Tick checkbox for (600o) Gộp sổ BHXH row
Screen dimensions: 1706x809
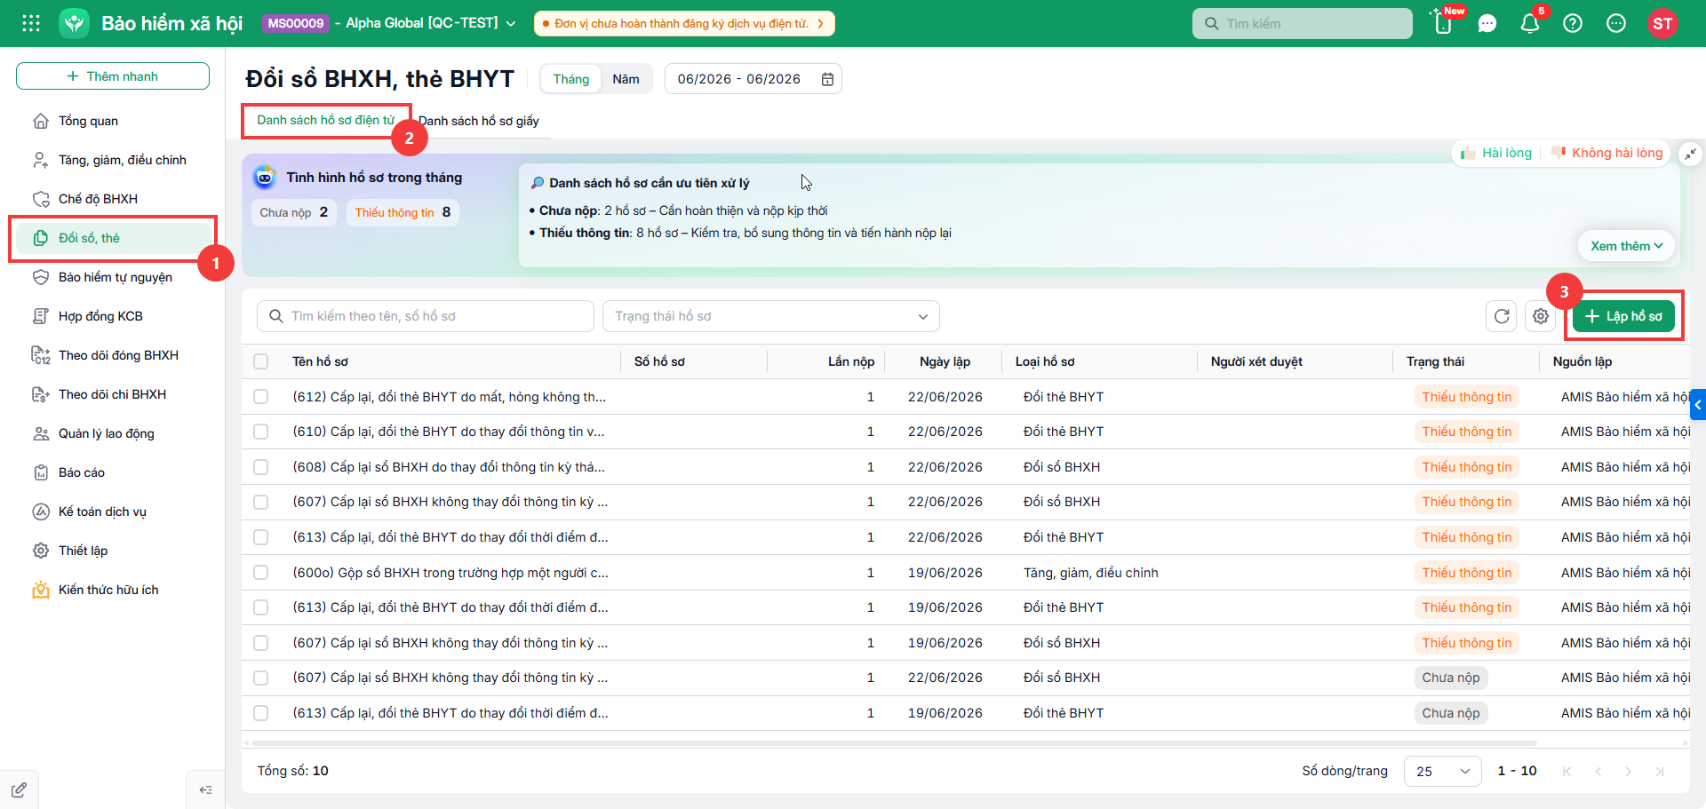(x=260, y=573)
